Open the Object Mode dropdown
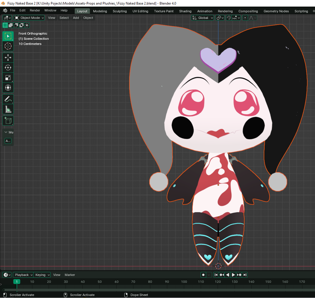The height and width of the screenshot is (298, 315). pos(29,18)
